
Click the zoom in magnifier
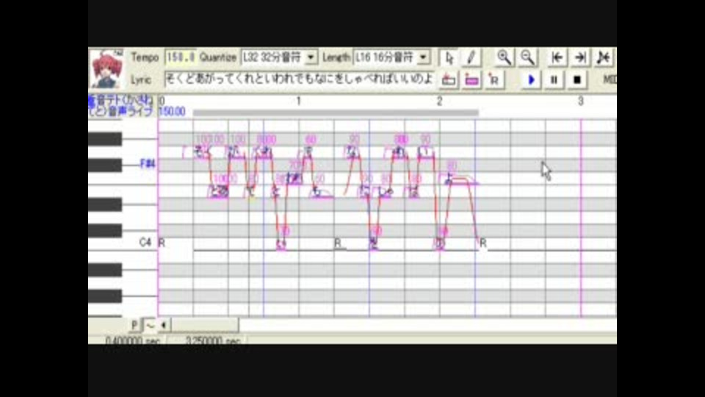click(x=504, y=57)
